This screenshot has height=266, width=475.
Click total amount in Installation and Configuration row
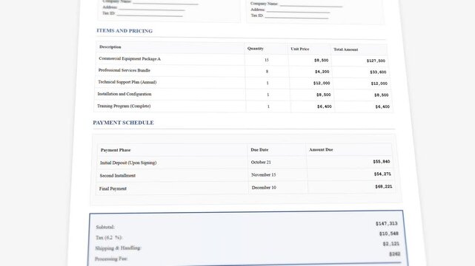tap(382, 95)
